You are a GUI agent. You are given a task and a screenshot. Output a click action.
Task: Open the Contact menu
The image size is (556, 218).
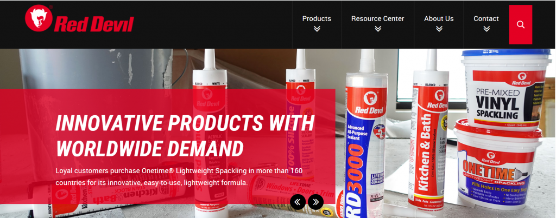coord(486,19)
